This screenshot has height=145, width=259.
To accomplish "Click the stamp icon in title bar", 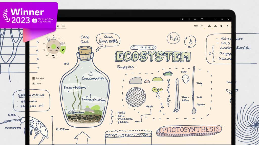I will pyautogui.click(x=189, y=19).
